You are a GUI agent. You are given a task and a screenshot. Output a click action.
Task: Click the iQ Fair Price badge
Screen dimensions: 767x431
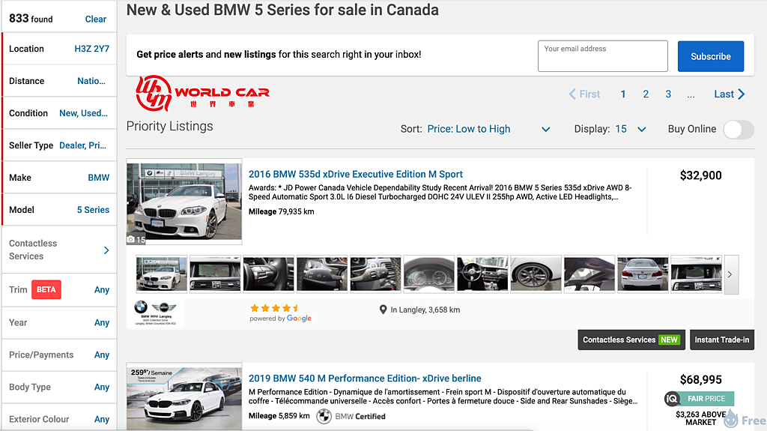(698, 399)
